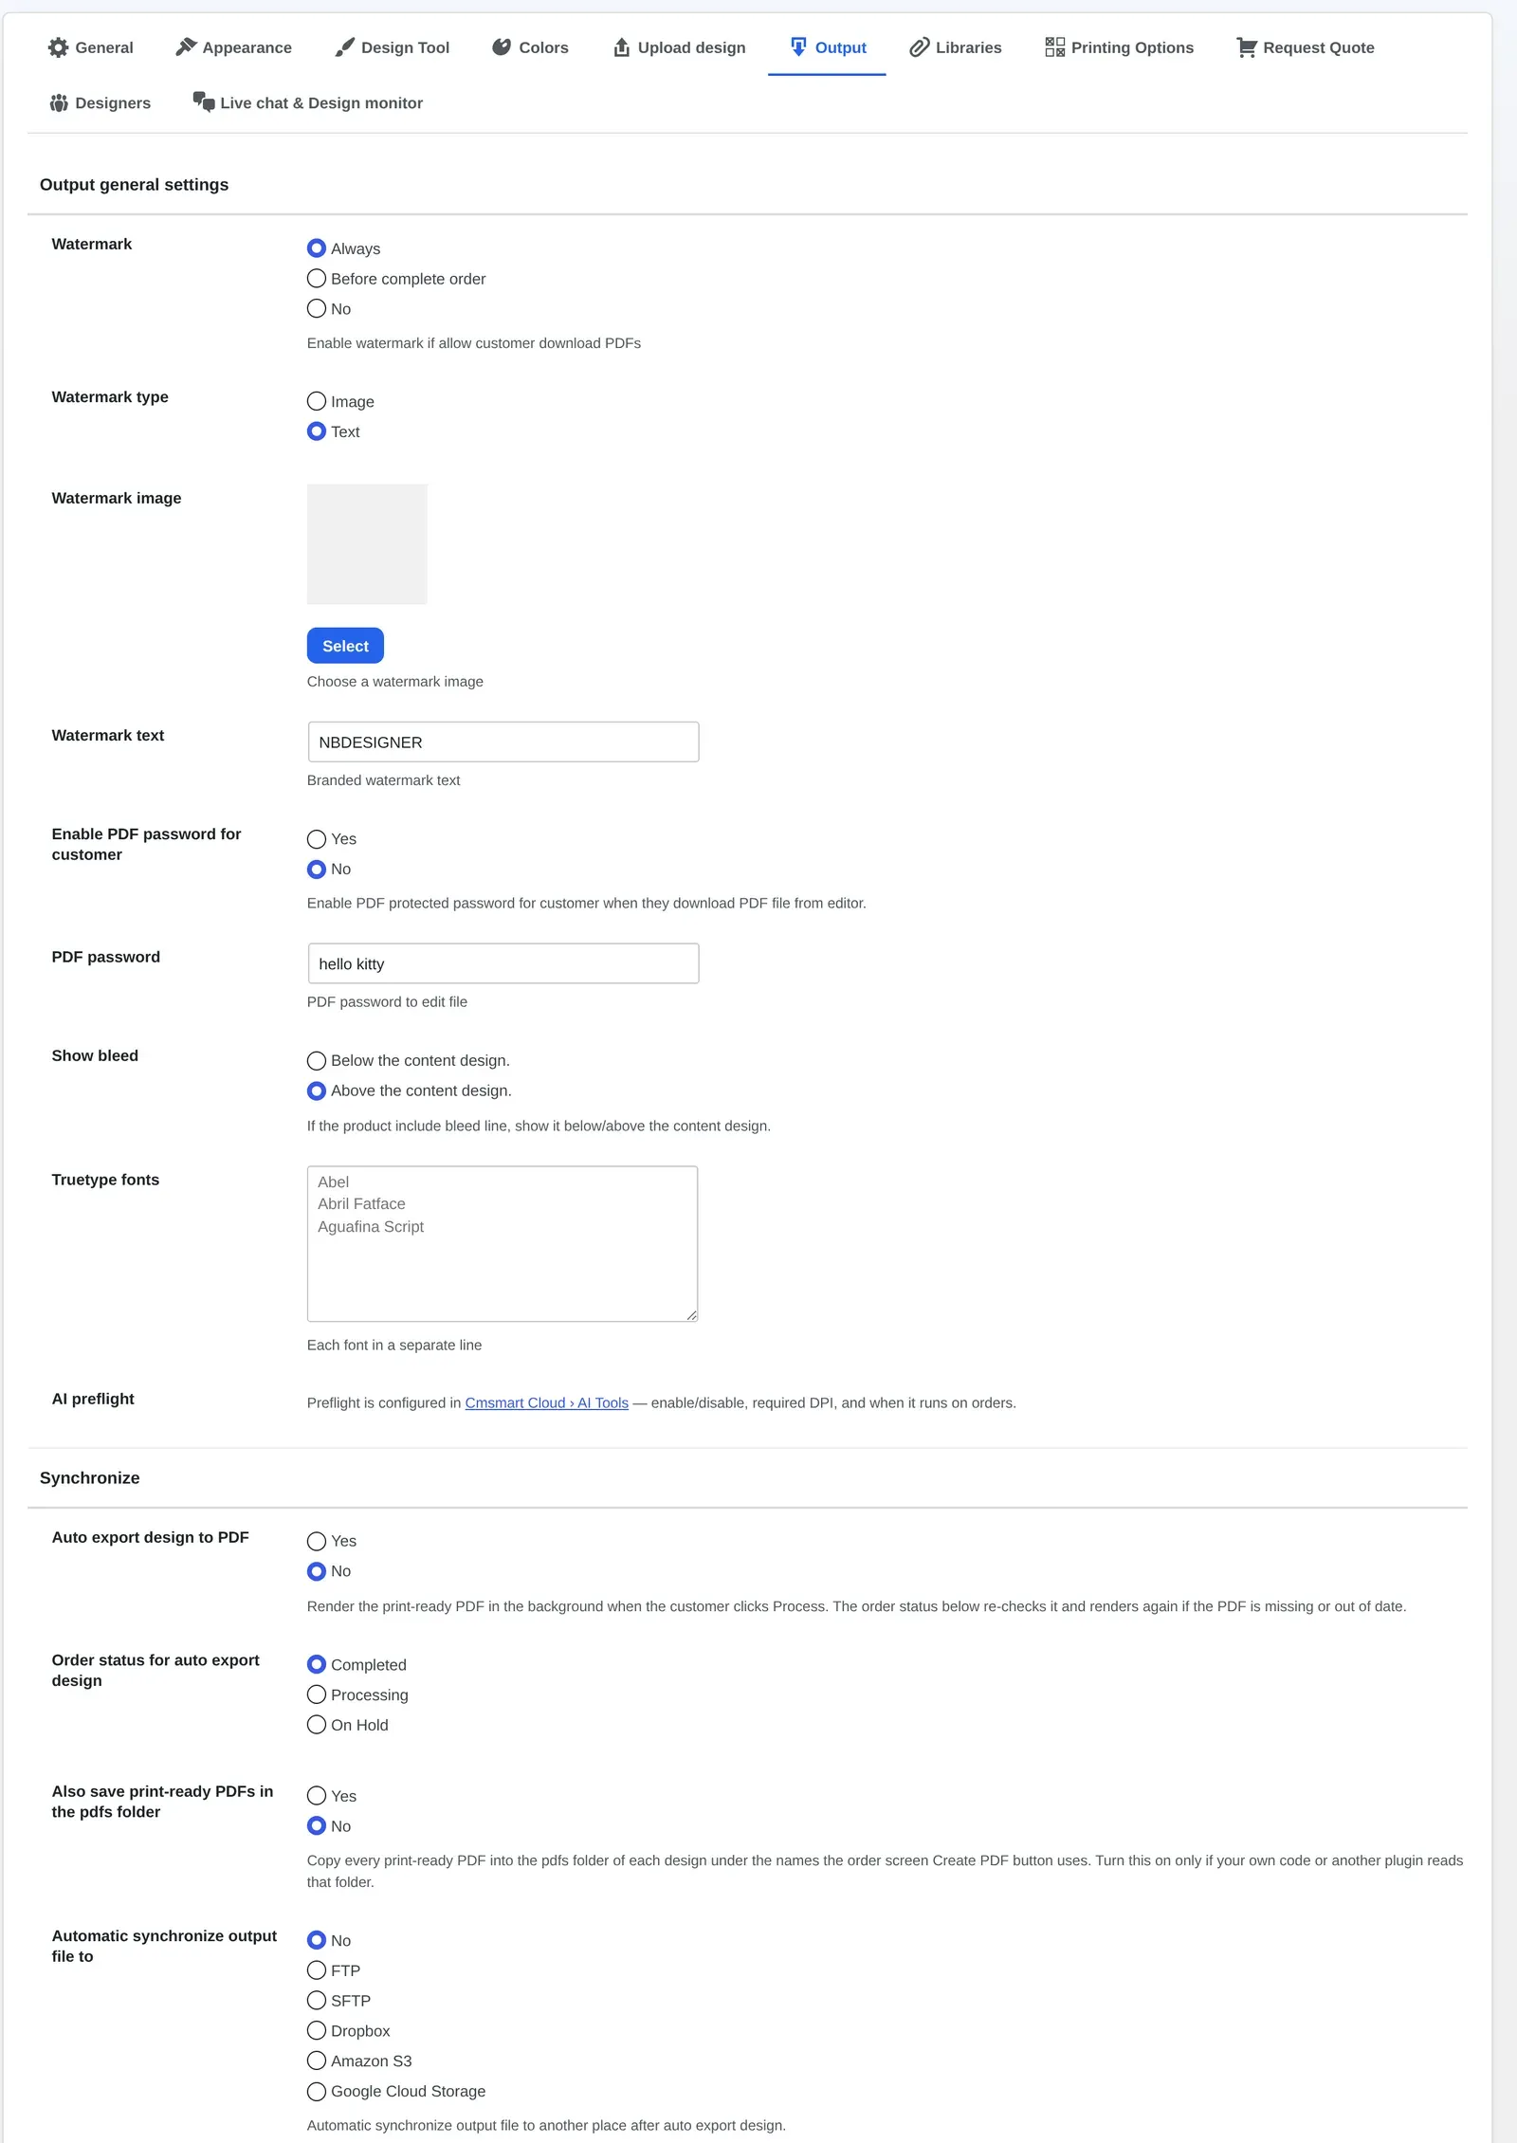Click the Truetype fonts textarea resize handle
This screenshot has height=2143, width=1517.
(x=692, y=1315)
